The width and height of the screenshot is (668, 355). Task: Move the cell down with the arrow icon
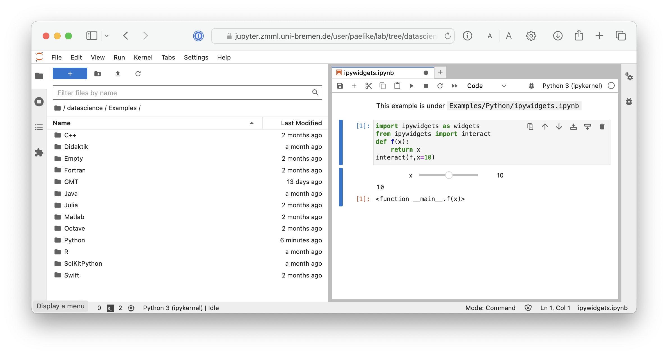(x=559, y=127)
